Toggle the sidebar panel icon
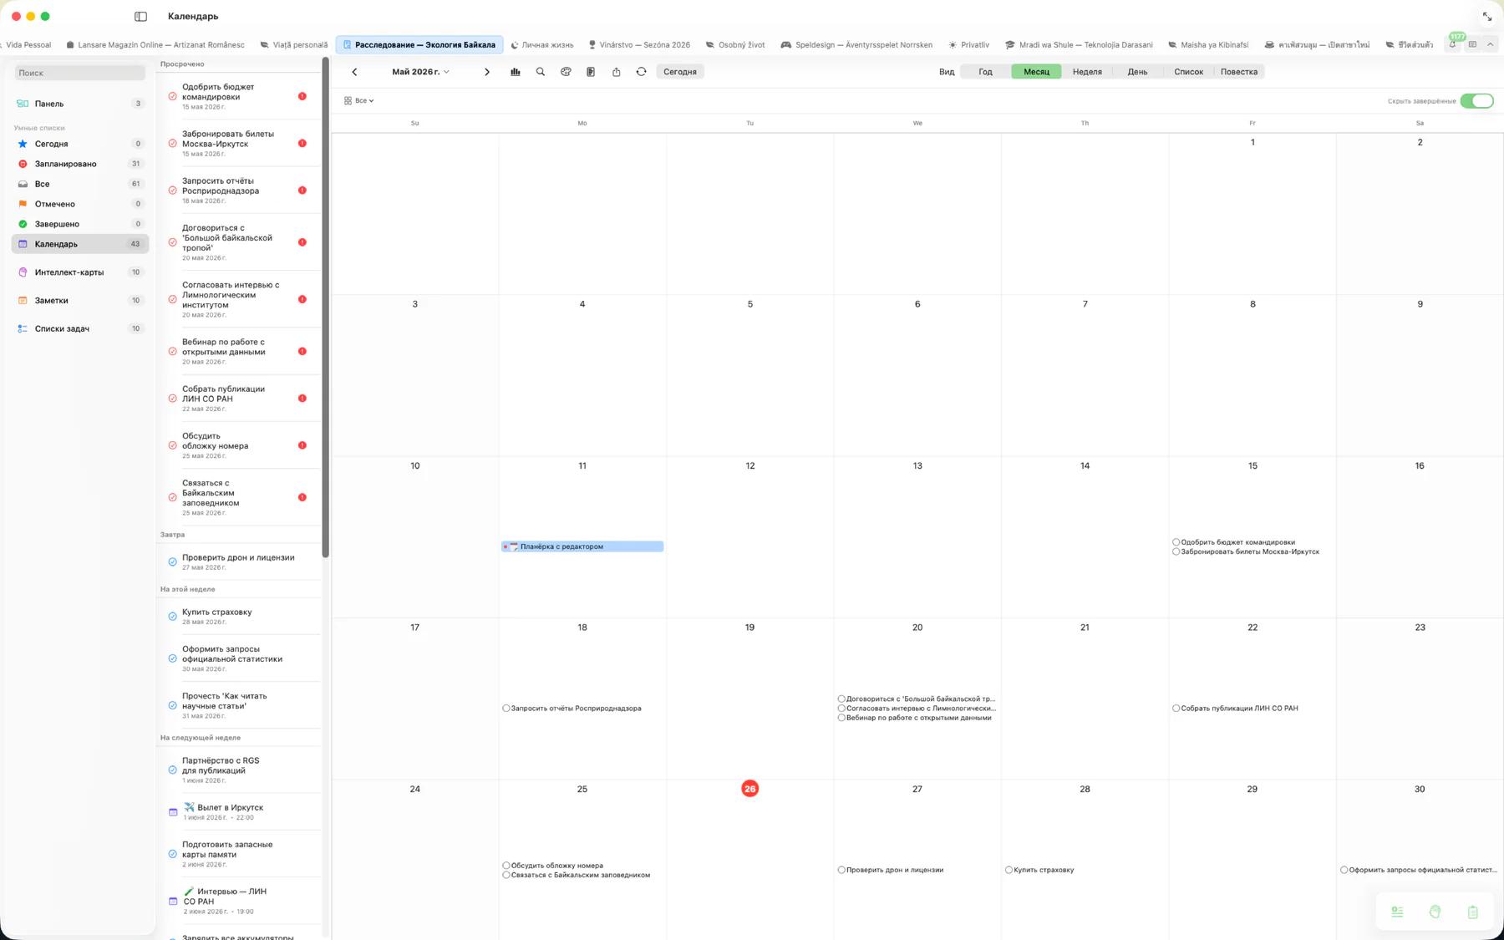Viewport: 1504px width, 940px height. (x=140, y=16)
